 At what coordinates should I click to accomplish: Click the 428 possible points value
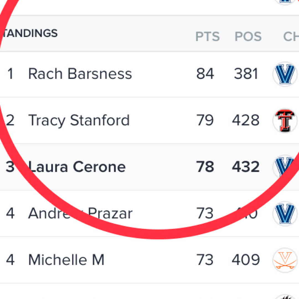click(246, 120)
